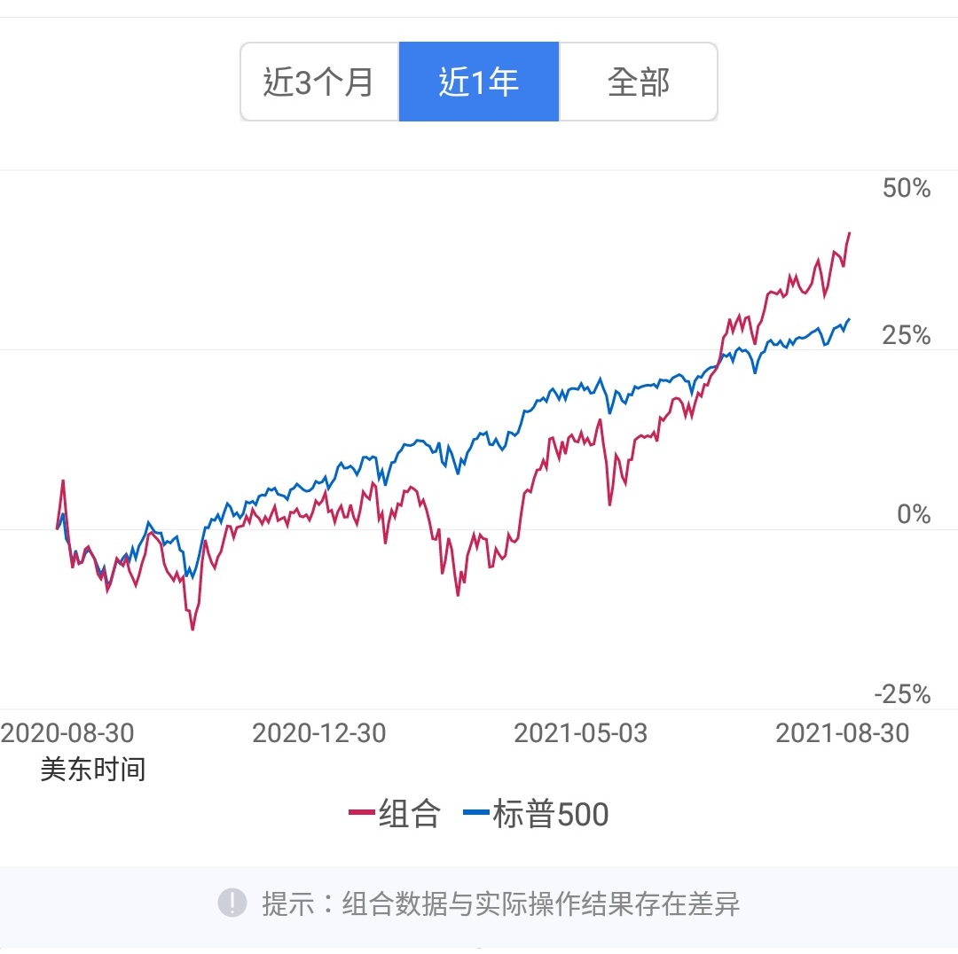Viewport: 958px width, 954px height.
Task: Select the 近1年 time range tab
Action: pyautogui.click(x=479, y=82)
